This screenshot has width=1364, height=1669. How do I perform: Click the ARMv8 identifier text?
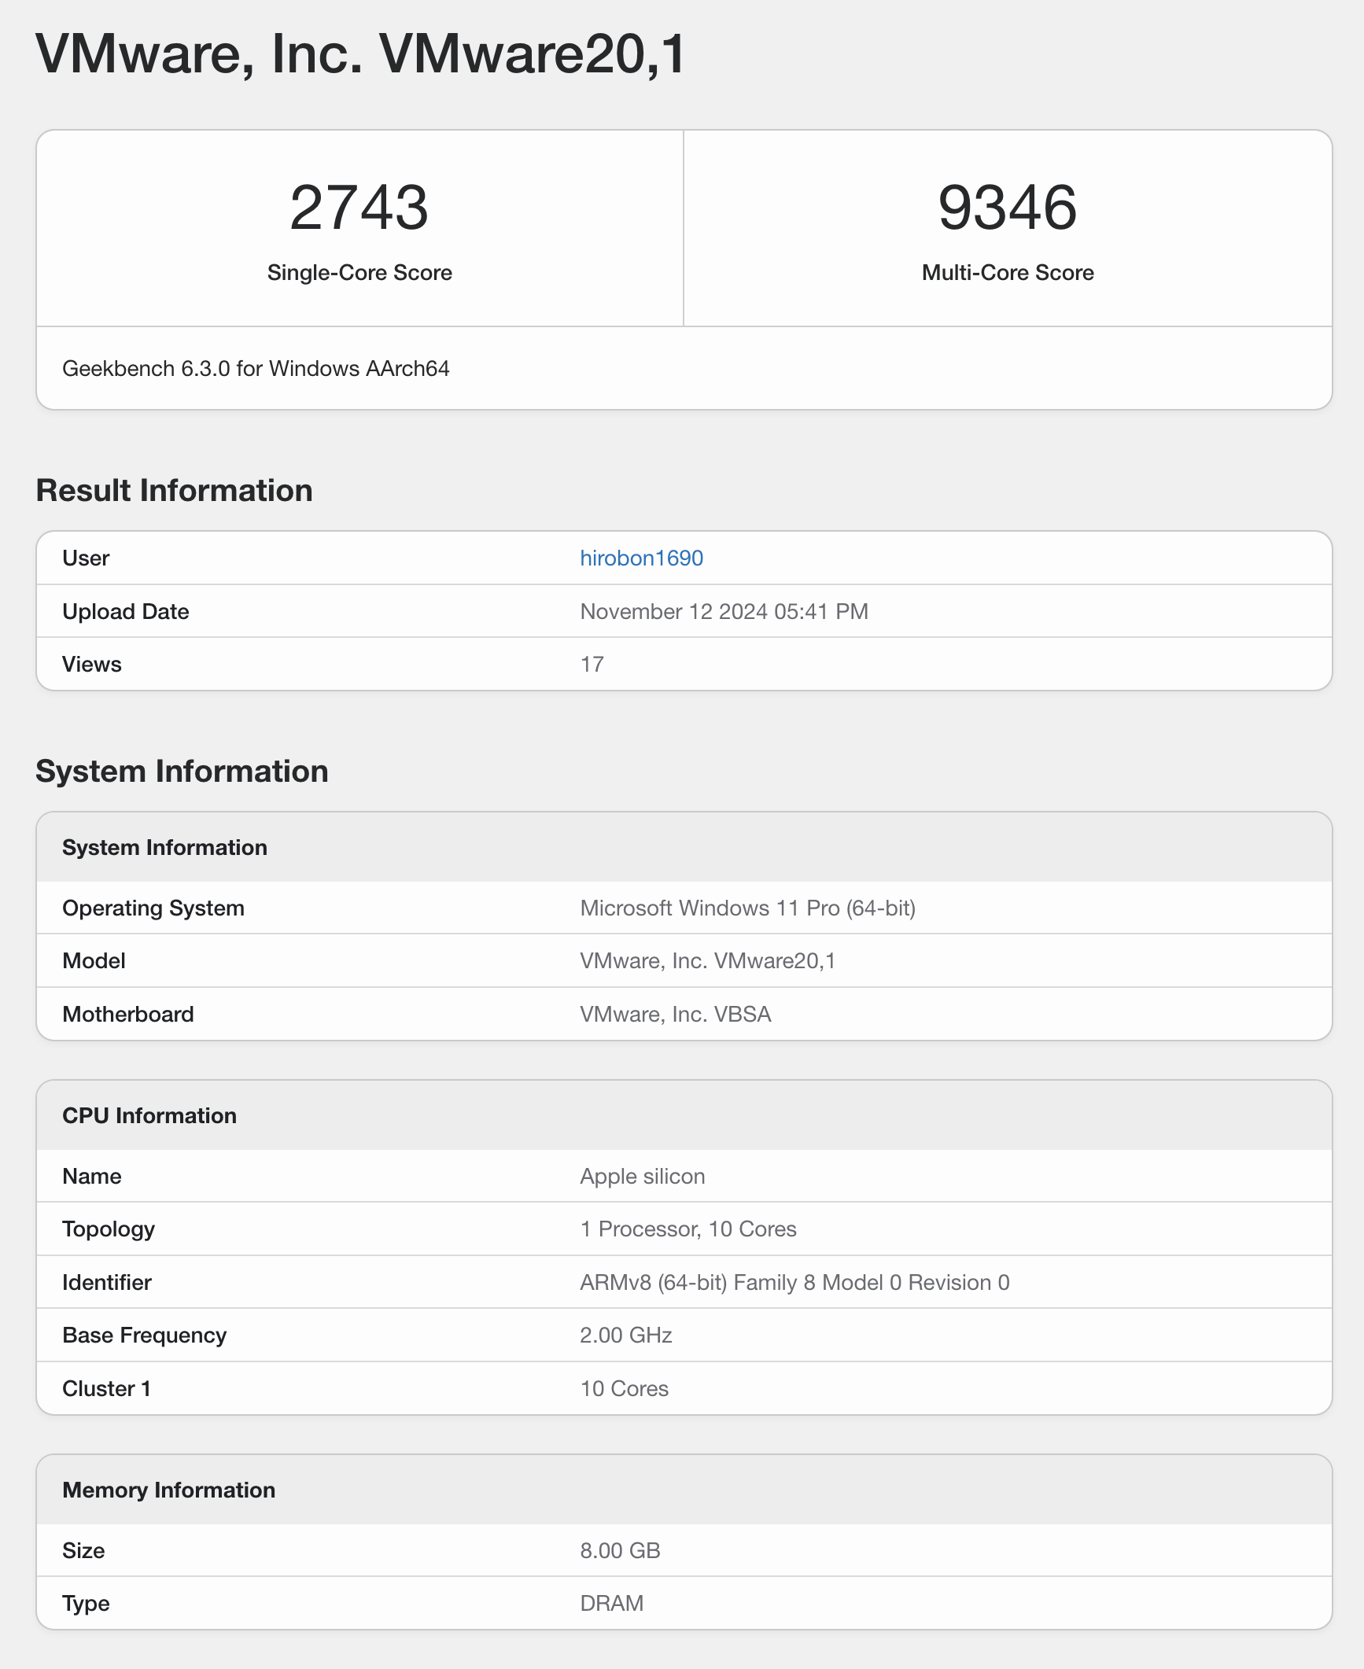tap(794, 1282)
